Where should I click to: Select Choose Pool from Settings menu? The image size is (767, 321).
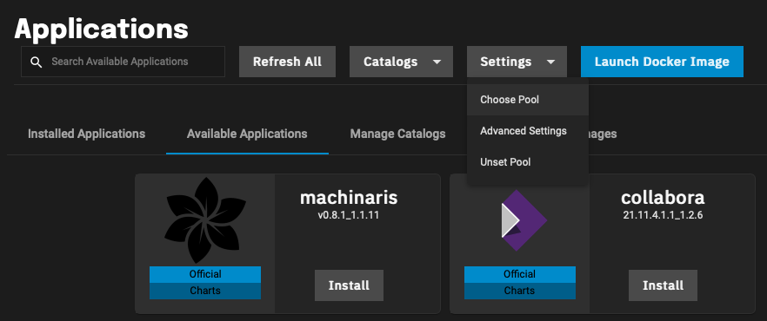point(527,100)
